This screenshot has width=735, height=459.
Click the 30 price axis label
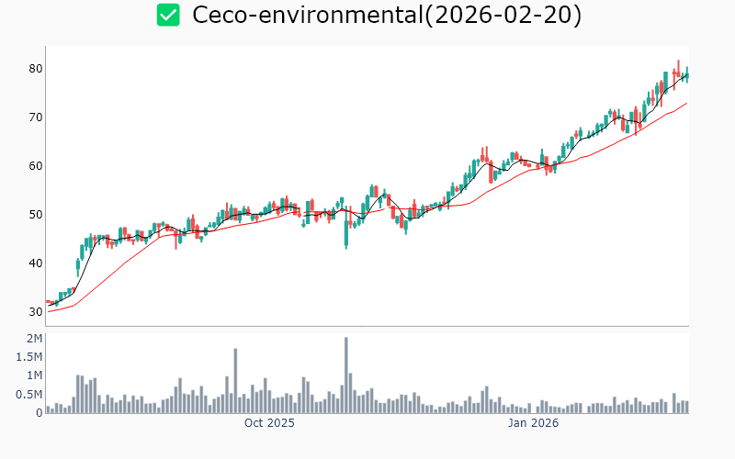click(x=36, y=312)
